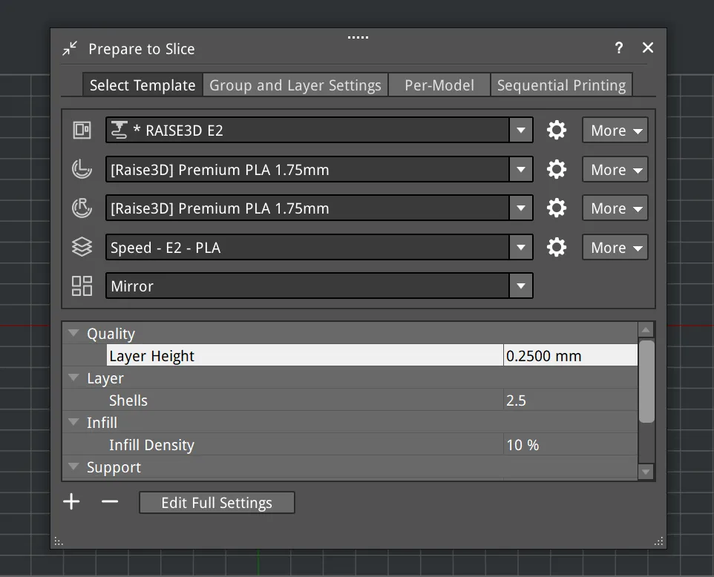Image resolution: width=714 pixels, height=577 pixels.
Task: Click the Infill Density value 10 %
Action: click(x=570, y=444)
